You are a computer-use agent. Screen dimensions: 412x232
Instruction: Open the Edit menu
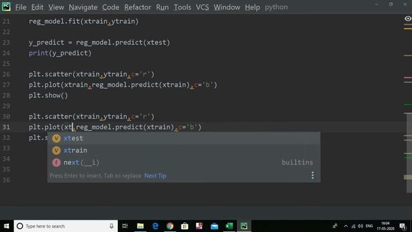point(37,7)
